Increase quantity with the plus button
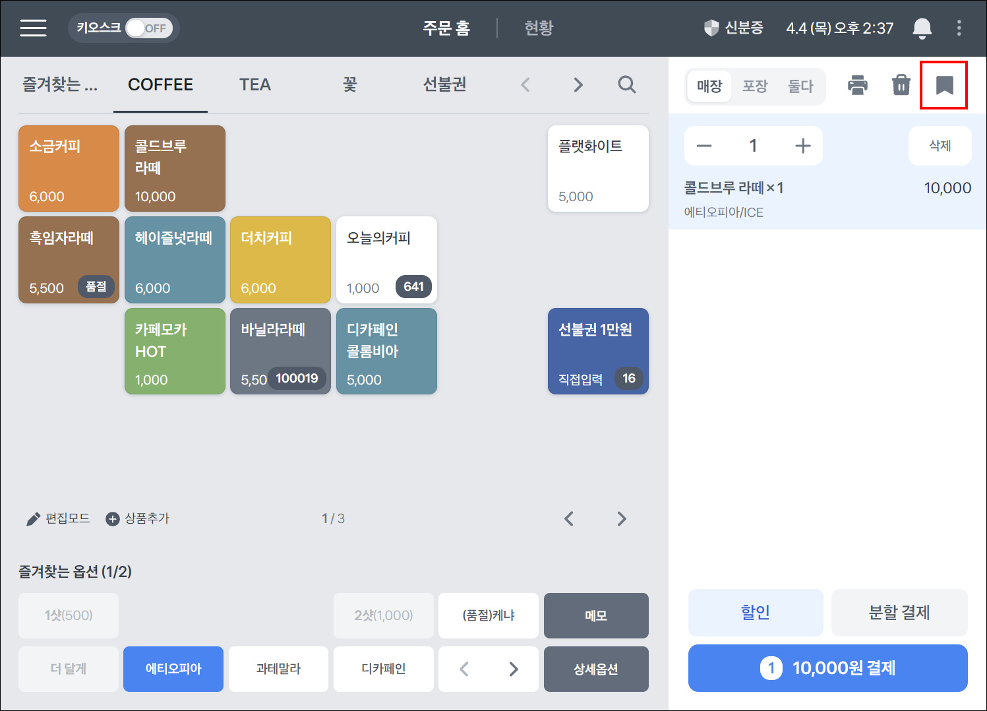 [802, 146]
